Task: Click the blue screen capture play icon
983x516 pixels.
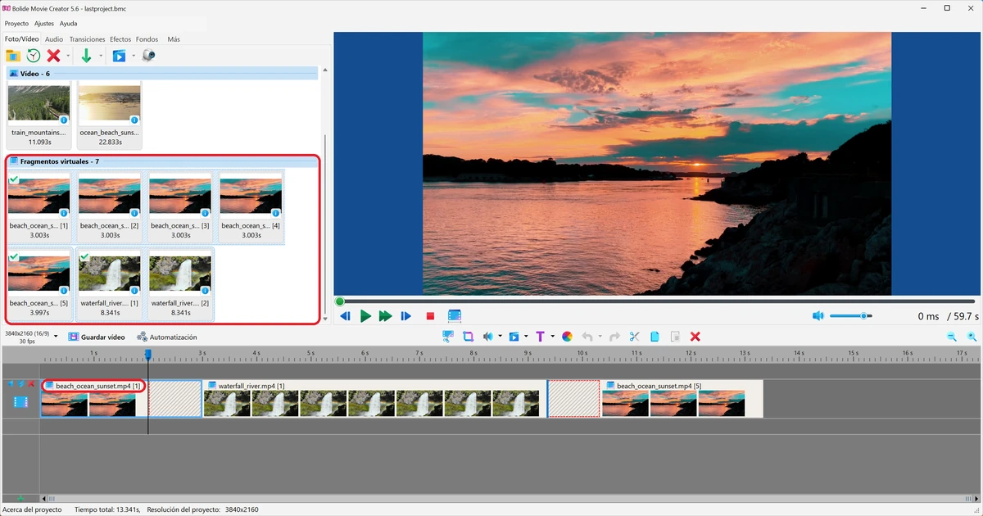Action: click(x=120, y=56)
